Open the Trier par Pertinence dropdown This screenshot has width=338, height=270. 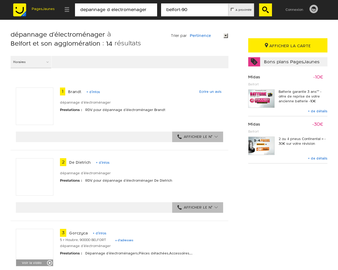209,36
